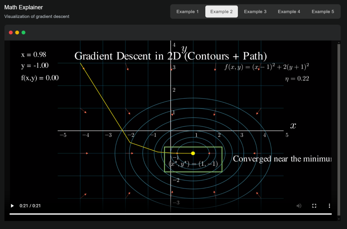Click the 'Converged near the minimum' caption
Image resolution: width=347 pixels, height=229 pixels.
pos(282,159)
